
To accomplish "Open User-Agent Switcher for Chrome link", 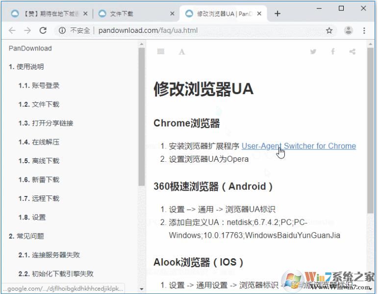I will pyautogui.click(x=299, y=146).
